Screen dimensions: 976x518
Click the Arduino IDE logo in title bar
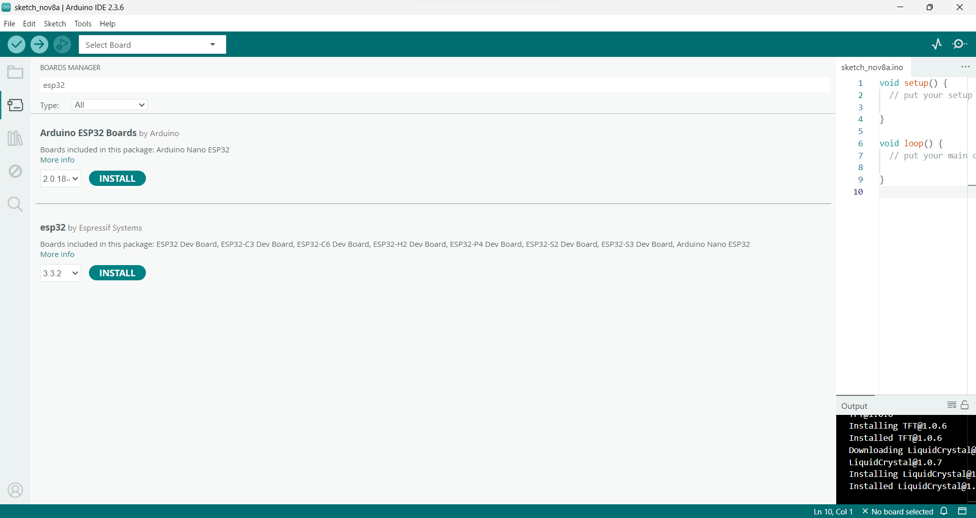click(x=6, y=7)
